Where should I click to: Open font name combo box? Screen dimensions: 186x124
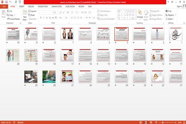46,12
